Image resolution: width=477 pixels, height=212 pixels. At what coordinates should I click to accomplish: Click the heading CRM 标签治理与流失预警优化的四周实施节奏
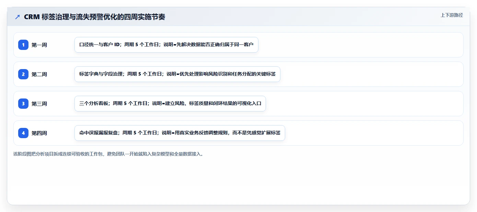coord(95,17)
